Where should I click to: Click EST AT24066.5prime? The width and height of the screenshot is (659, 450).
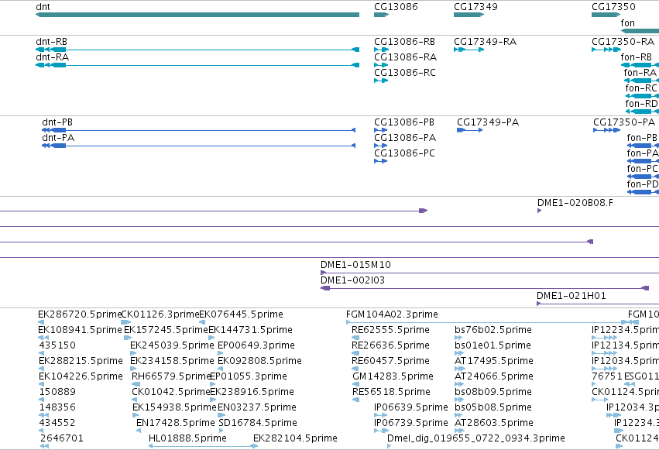point(458,384)
